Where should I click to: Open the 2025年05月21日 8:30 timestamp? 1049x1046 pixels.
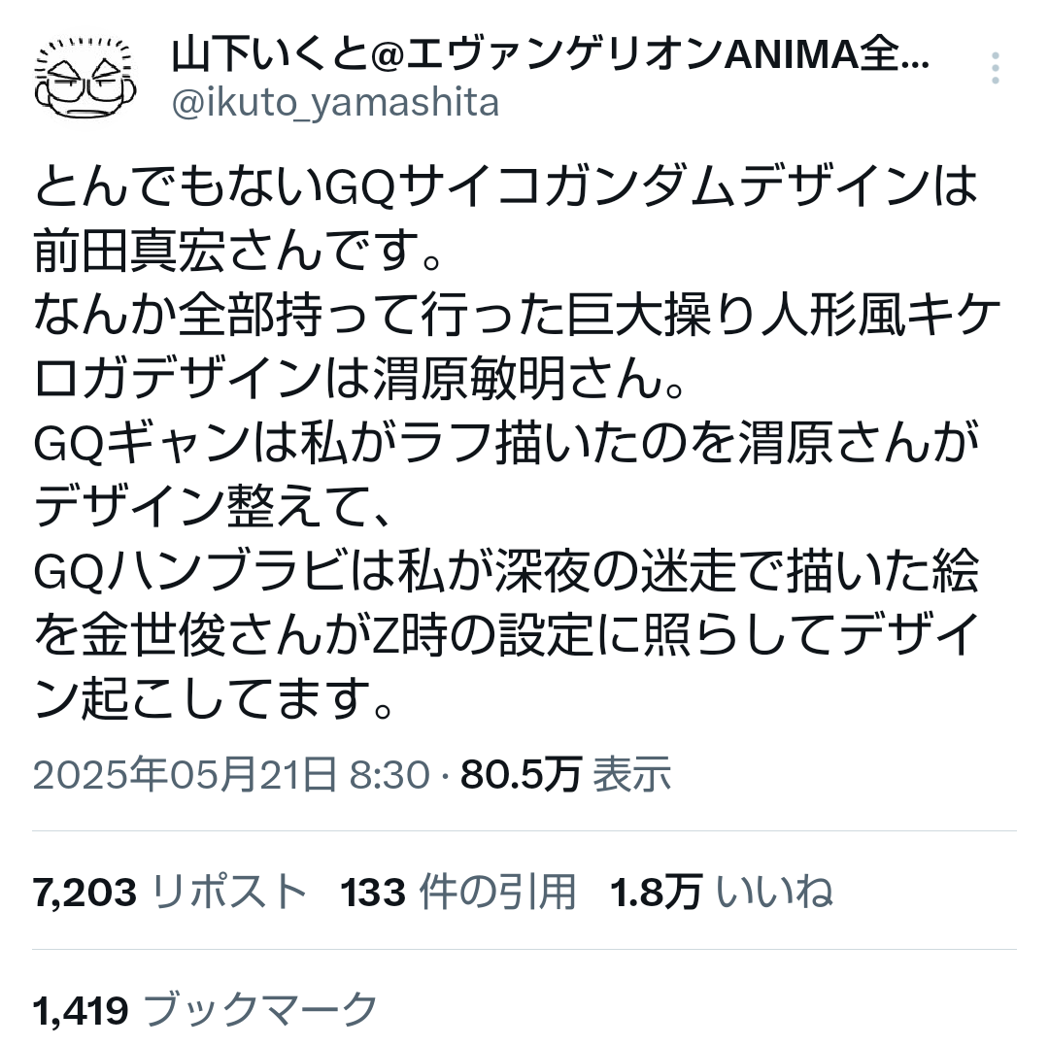tap(231, 774)
